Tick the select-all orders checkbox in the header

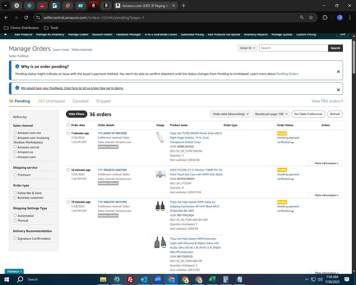[x=68, y=125]
